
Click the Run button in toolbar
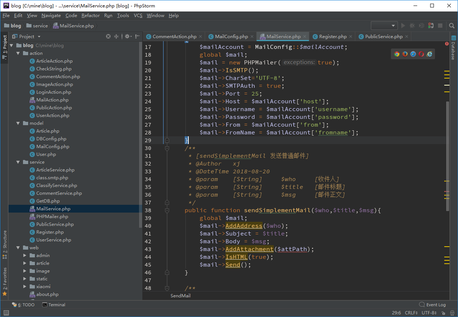[x=403, y=26]
